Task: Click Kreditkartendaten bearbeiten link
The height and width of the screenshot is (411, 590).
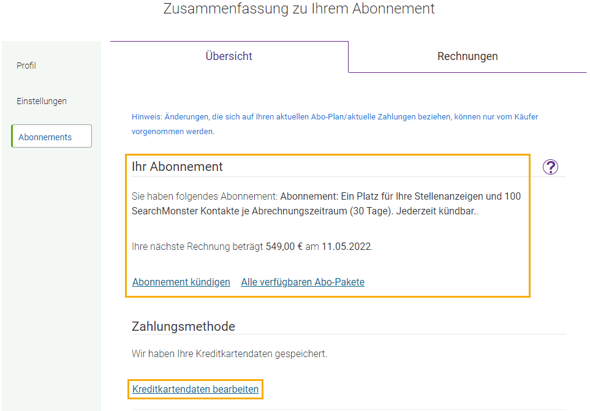Action: (195, 389)
